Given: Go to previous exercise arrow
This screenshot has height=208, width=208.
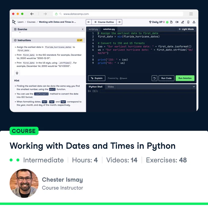Looking at the screenshot, I should click(89, 22).
